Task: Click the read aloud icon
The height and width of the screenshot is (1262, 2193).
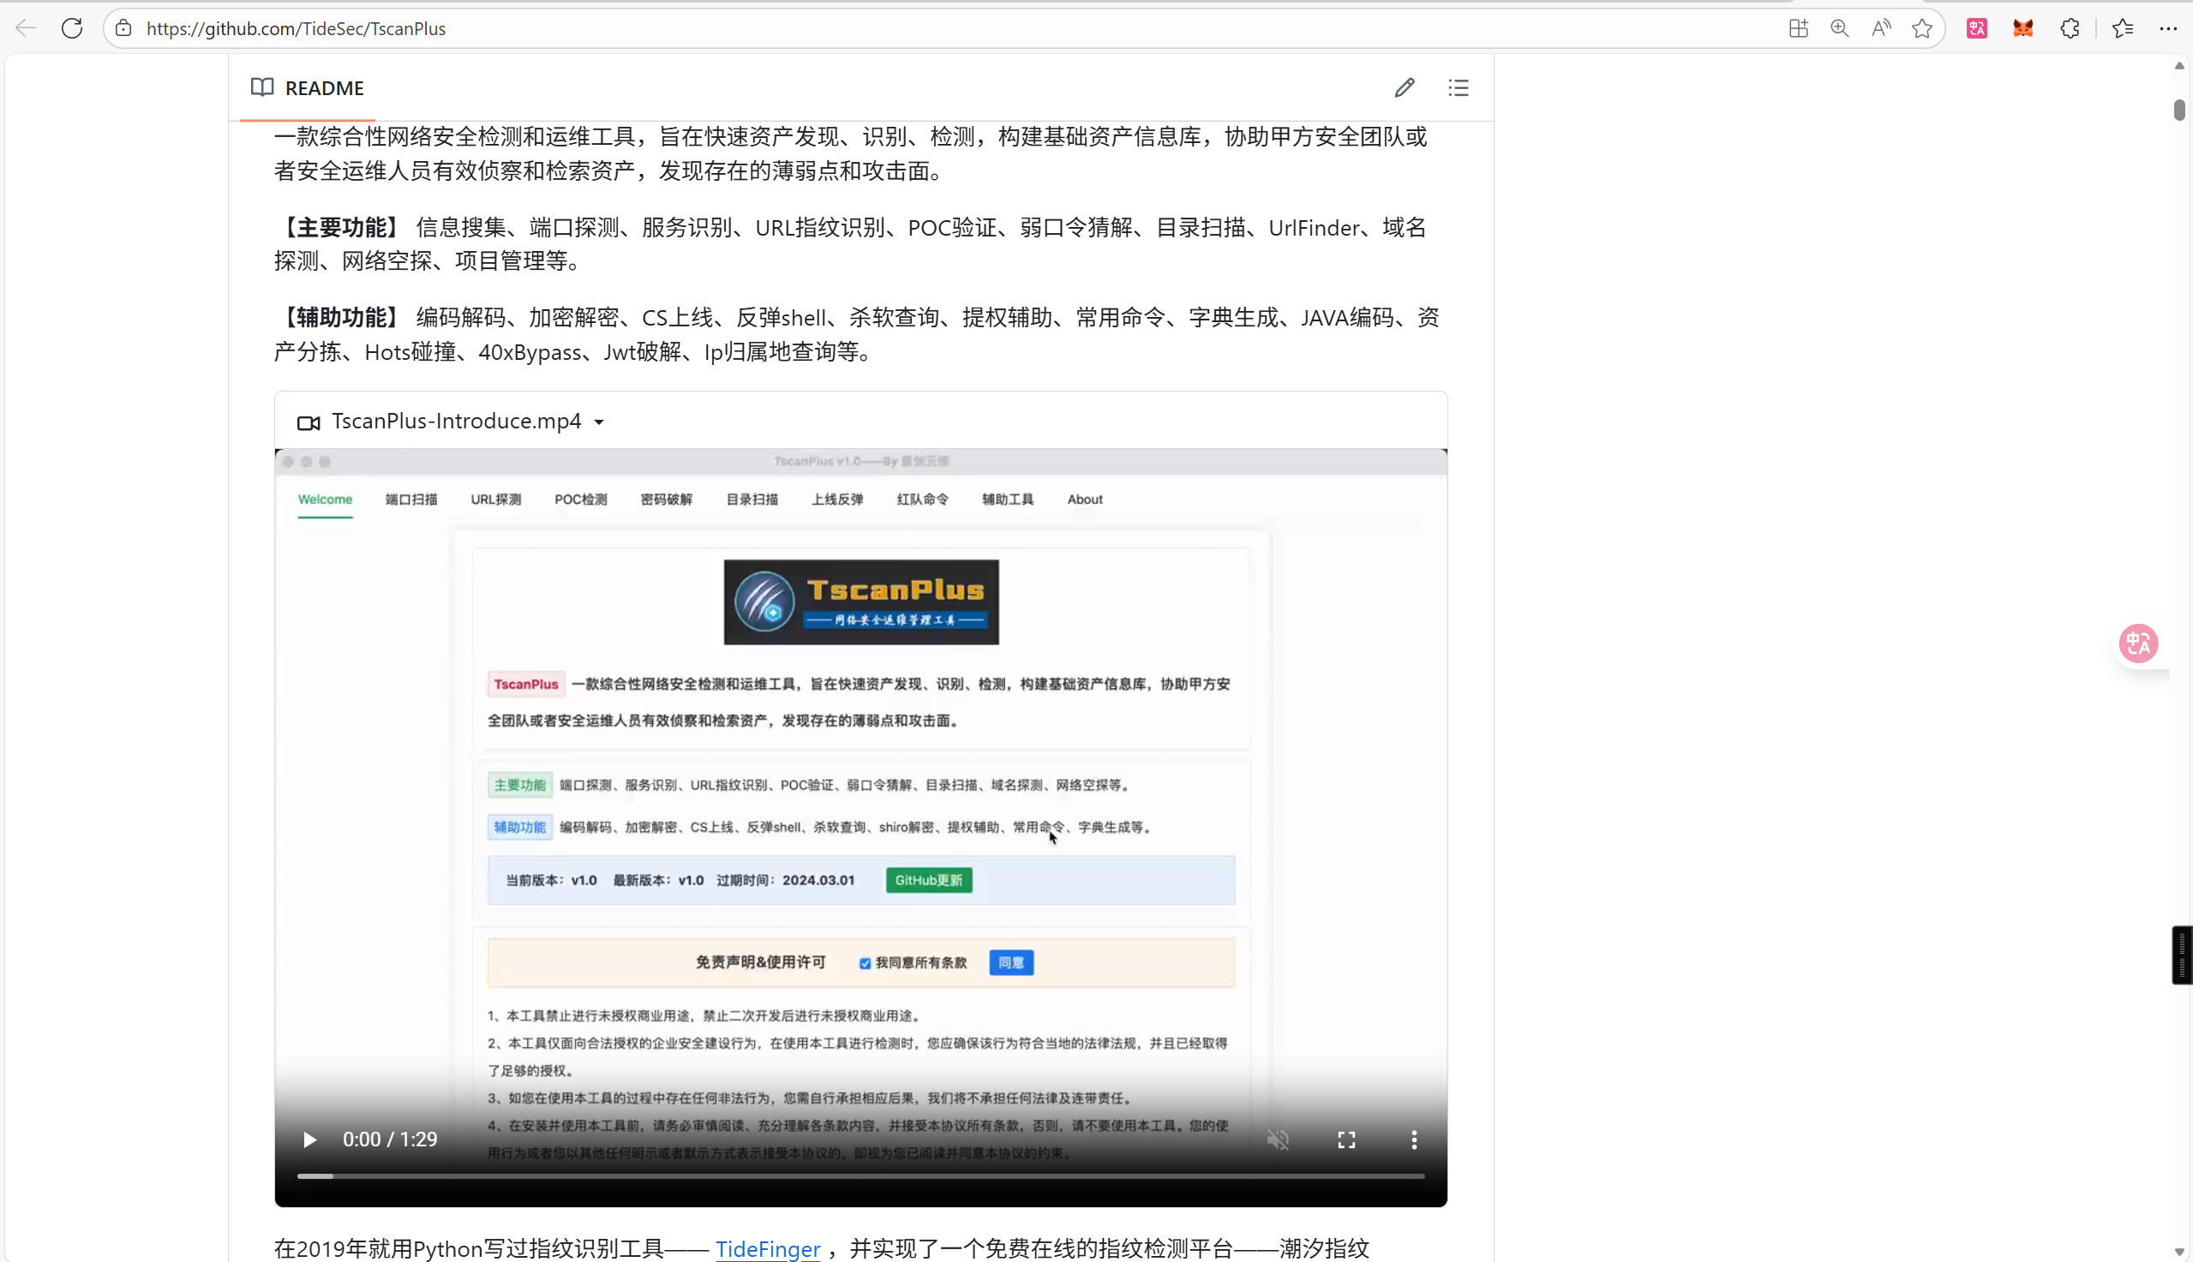Action: tap(1880, 28)
